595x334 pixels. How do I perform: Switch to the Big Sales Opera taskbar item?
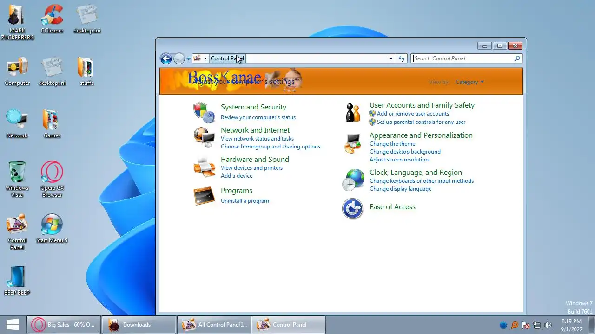point(63,325)
